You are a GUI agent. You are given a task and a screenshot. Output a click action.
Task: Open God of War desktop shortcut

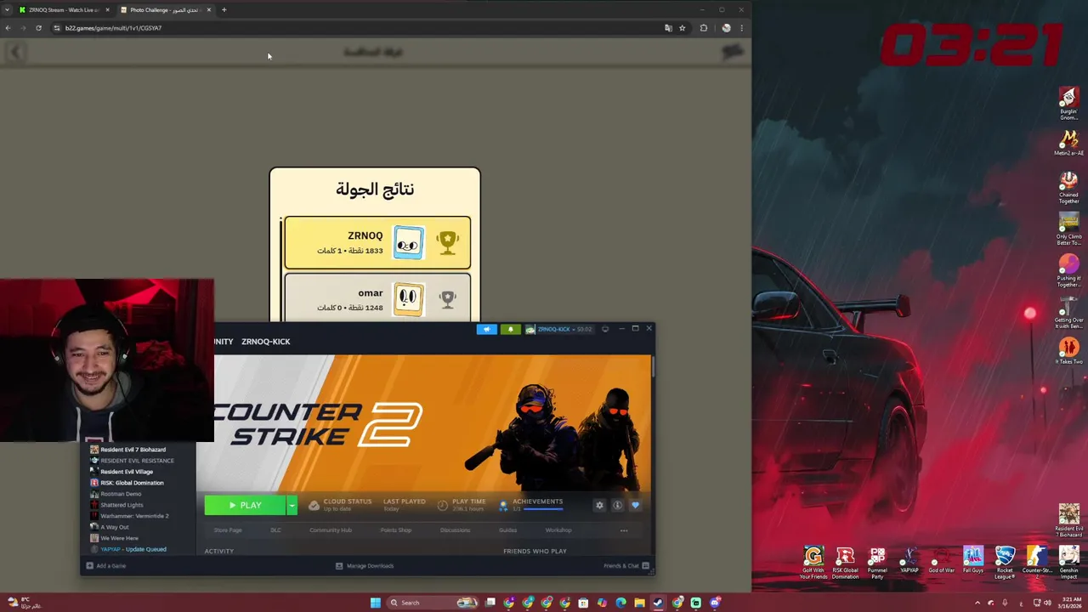click(941, 560)
